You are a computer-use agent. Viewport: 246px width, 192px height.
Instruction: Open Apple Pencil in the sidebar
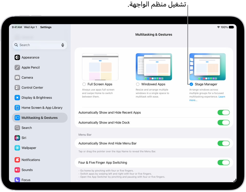coord(40,67)
